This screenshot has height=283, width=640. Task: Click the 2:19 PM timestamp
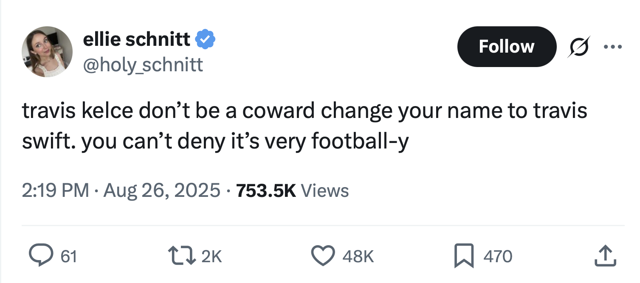(x=55, y=191)
